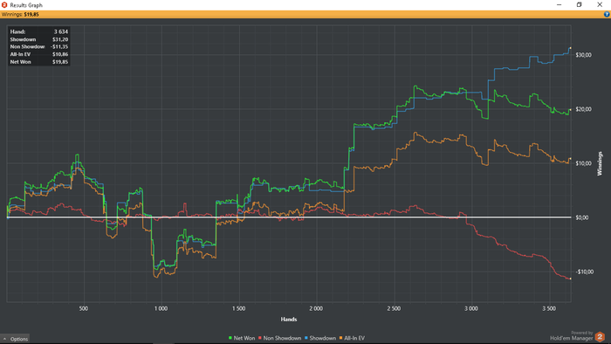
Task: Click the $30,00 y-axis label
Action: (x=583, y=55)
